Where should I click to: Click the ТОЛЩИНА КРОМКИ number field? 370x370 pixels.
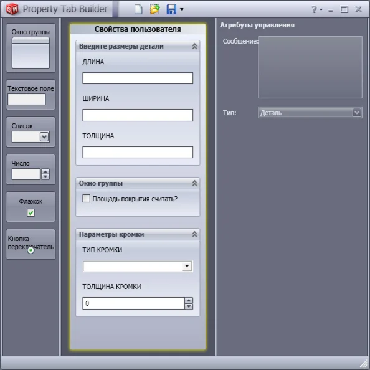click(133, 303)
